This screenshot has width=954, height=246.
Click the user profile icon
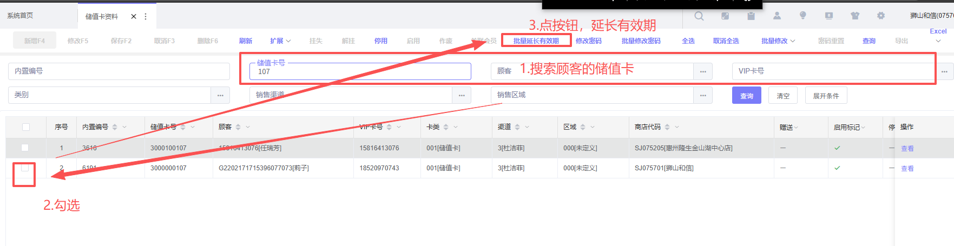777,16
